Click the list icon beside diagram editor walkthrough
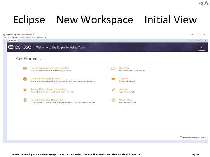The image size is (210, 157). point(25,68)
